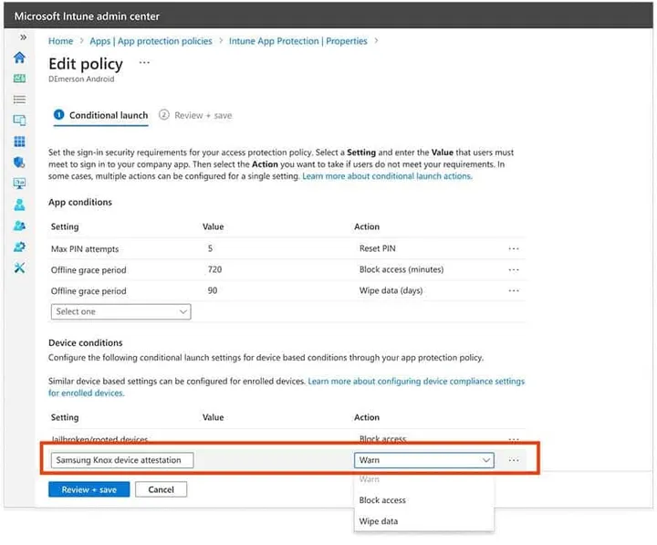
Task: Open more options for Max PIN attempts row
Action: (514, 248)
